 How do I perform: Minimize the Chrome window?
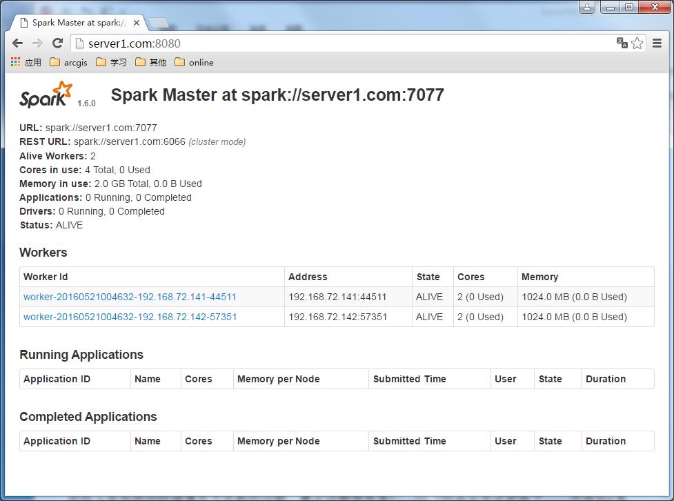610,7
